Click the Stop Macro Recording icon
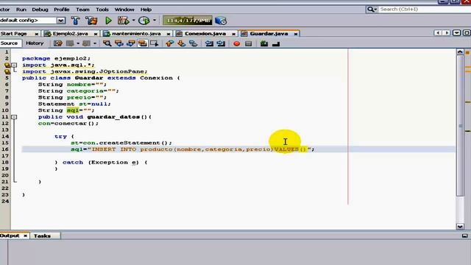This screenshot has height=265, width=471. pos(249,43)
